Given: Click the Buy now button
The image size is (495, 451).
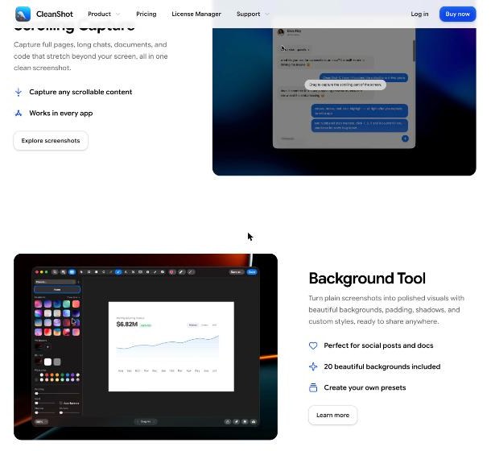Looking at the screenshot, I should pyautogui.click(x=457, y=14).
